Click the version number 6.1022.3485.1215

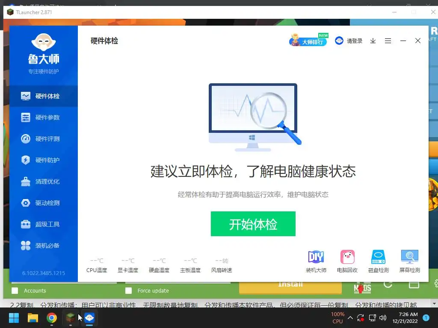pos(44,273)
